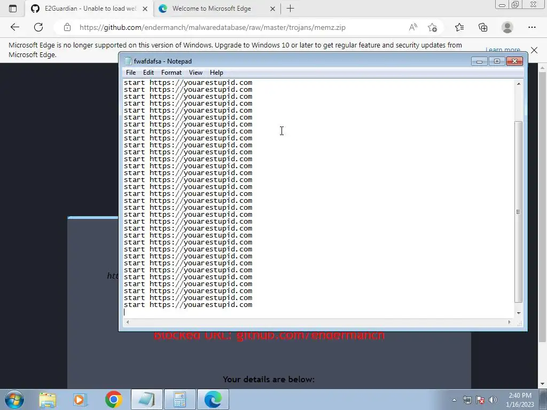Dismiss the unsupported Windows notice
The image size is (547, 410).
pyautogui.click(x=534, y=50)
